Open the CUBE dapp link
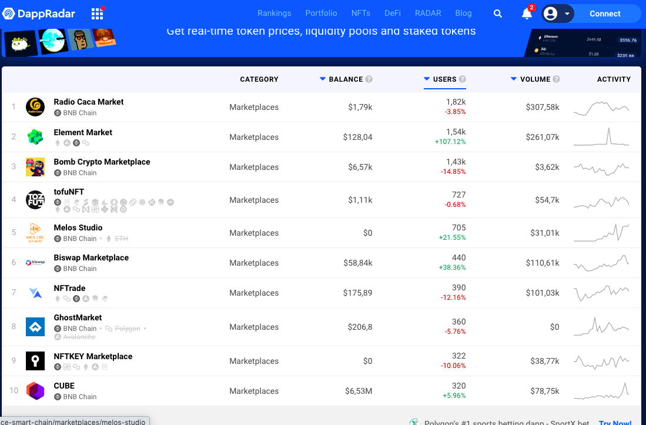The image size is (646, 425). point(64,386)
